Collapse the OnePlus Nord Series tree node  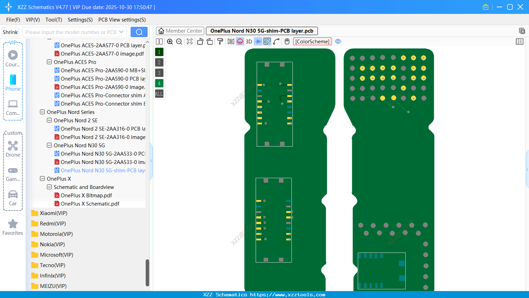42,112
